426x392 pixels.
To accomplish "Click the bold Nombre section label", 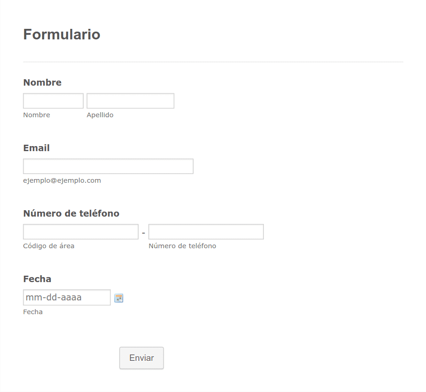I will pos(43,82).
